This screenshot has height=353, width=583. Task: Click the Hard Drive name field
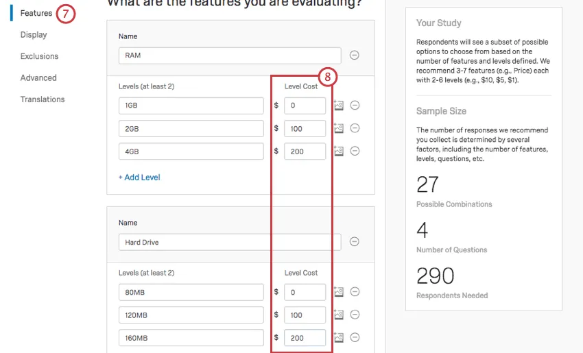click(229, 242)
